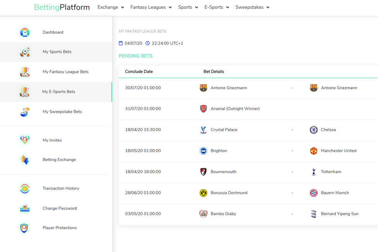
Task: Click the Change Password icon
Action: pos(24,208)
